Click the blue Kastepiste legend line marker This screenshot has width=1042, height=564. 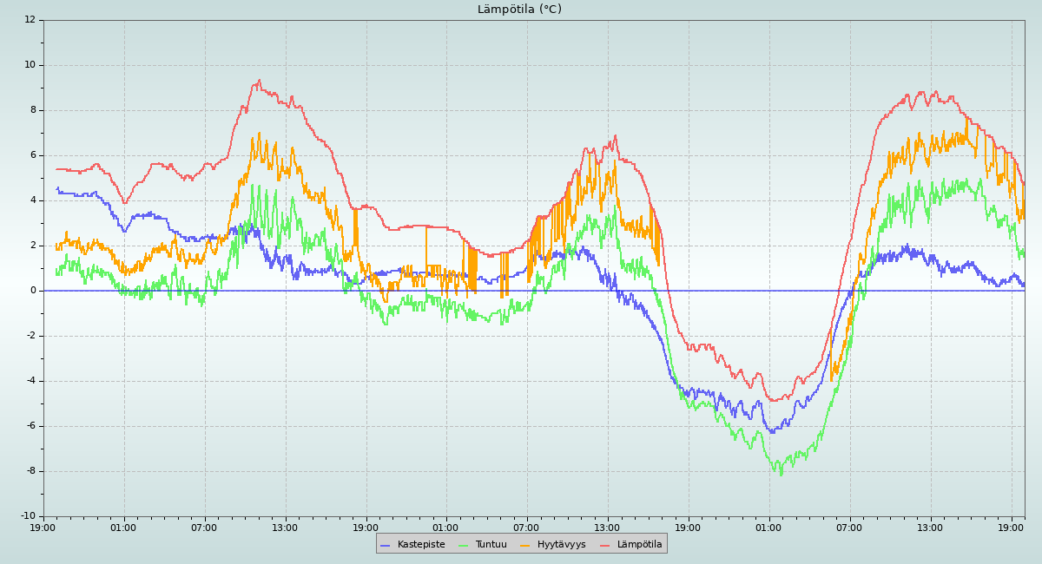tap(386, 545)
